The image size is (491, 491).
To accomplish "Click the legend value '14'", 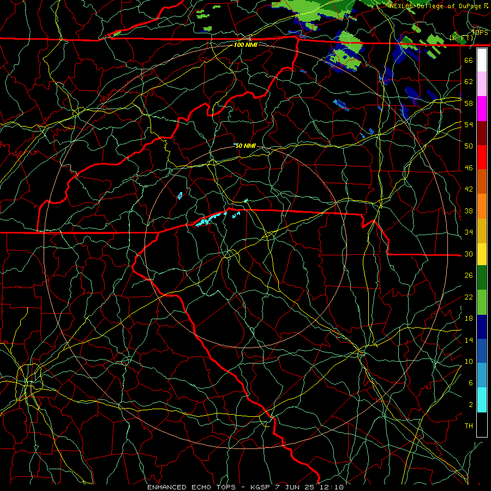I will pos(469,340).
